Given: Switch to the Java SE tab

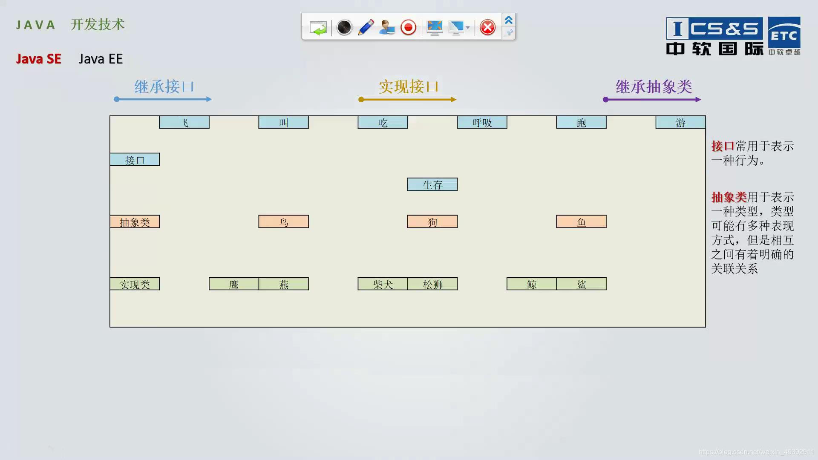Looking at the screenshot, I should click(x=39, y=59).
